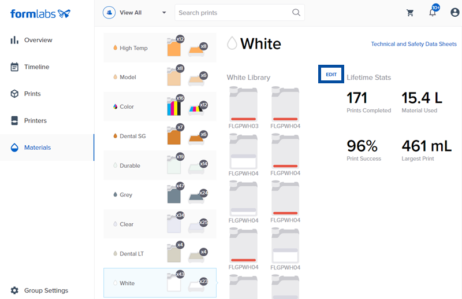Open the user account profile icon
The width and height of the screenshot is (462, 299).
click(454, 12)
